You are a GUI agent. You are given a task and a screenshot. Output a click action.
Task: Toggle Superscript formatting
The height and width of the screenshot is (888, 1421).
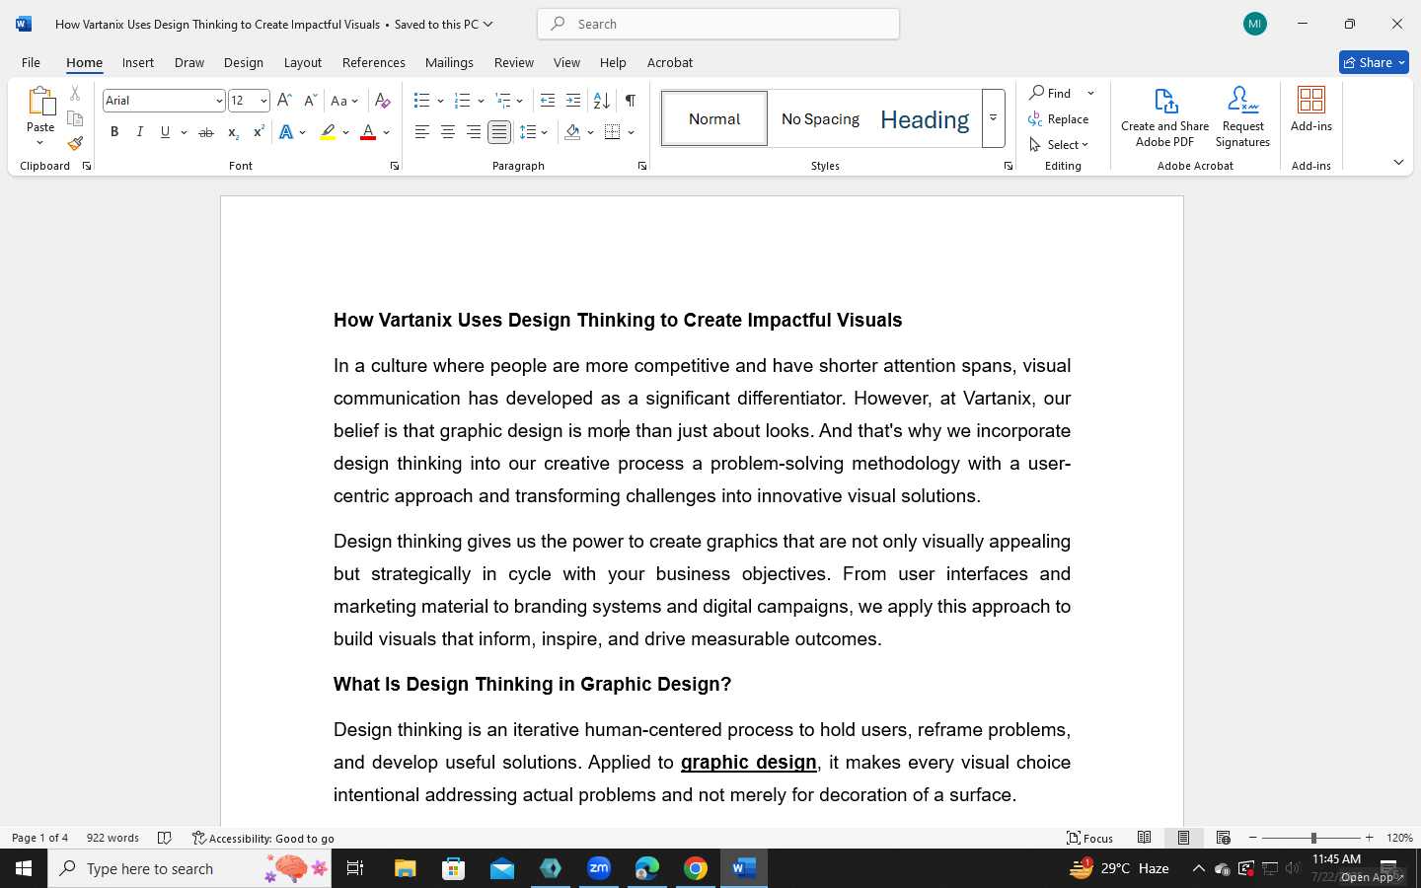pyautogui.click(x=259, y=132)
